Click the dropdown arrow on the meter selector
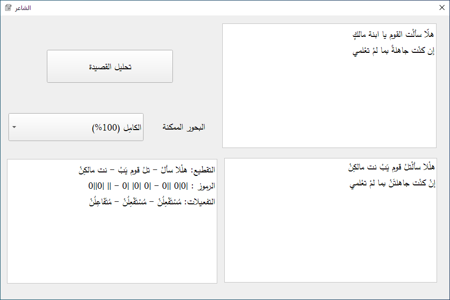The height and width of the screenshot is (300, 450). point(13,127)
